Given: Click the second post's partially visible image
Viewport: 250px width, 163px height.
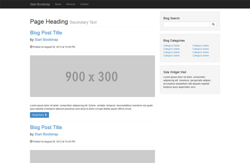Looking at the screenshot, I should coord(92,156).
